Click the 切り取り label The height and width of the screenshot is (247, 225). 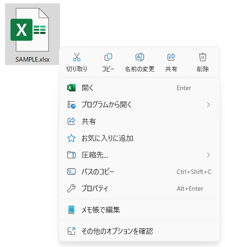[x=77, y=69]
